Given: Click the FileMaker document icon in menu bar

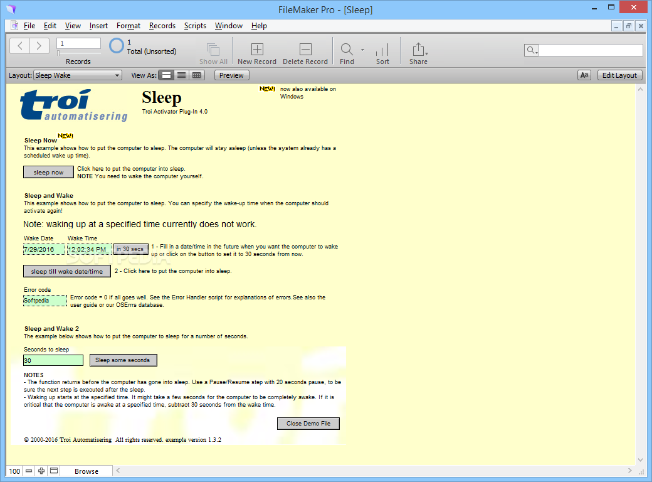Looking at the screenshot, I should click(14, 25).
